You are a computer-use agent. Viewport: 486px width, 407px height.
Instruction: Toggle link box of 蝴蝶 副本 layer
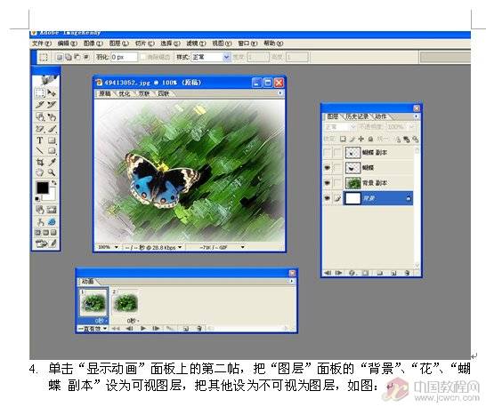coord(337,152)
